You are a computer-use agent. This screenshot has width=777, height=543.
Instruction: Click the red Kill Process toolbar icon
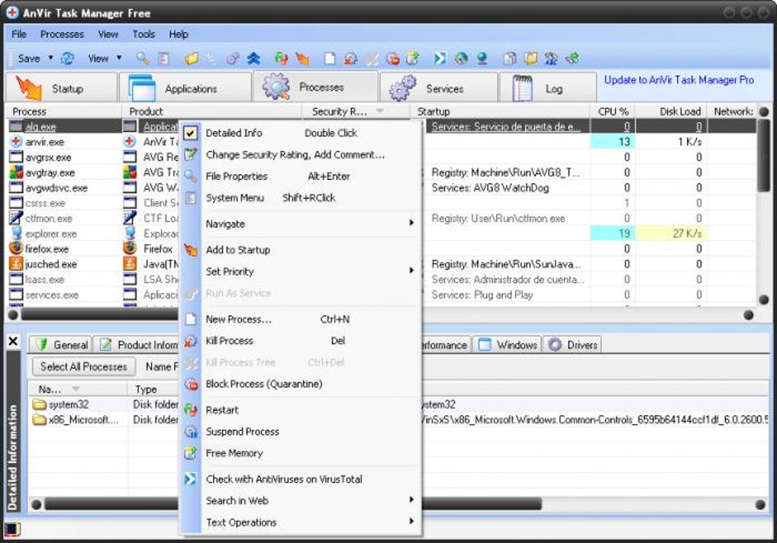pos(350,58)
